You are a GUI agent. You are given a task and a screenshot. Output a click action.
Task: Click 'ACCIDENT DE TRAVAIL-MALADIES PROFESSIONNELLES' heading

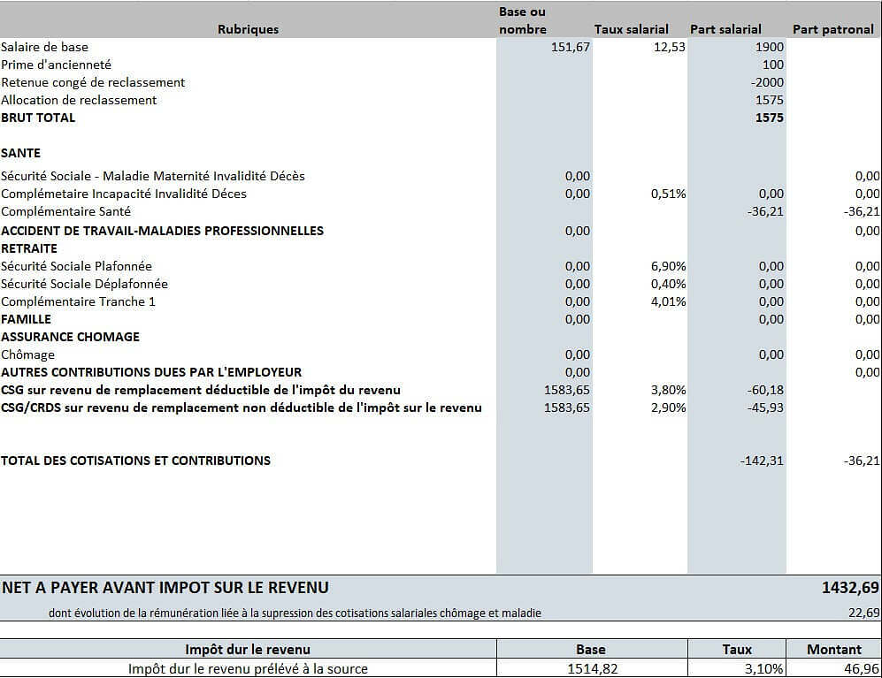click(x=163, y=231)
